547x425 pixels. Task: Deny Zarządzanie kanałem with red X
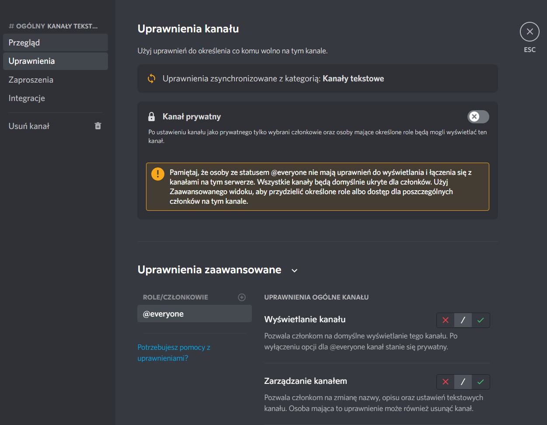click(x=446, y=382)
